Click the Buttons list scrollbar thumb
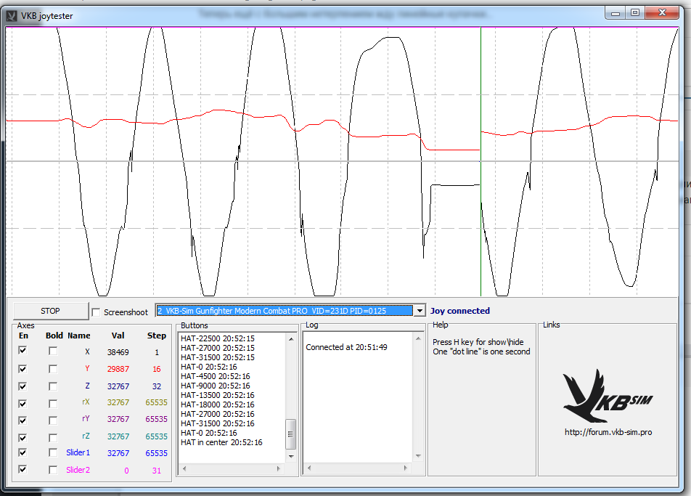 (x=291, y=434)
